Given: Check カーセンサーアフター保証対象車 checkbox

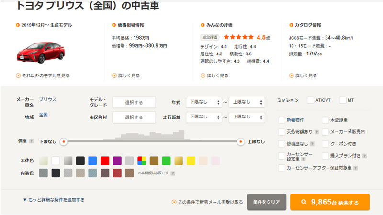Looking at the screenshot, I should [x=282, y=168].
